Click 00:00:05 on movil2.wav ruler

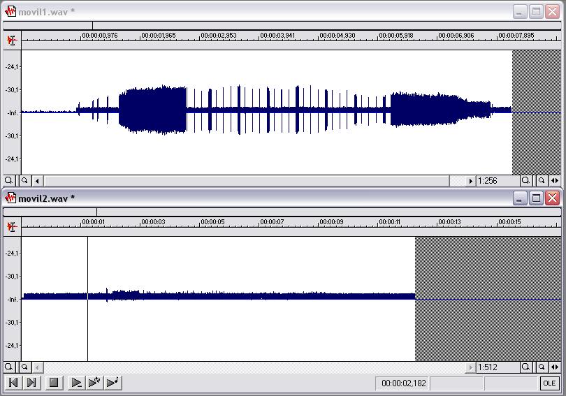[213, 222]
